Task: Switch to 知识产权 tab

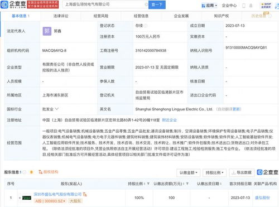Action: pyautogui.click(x=222, y=16)
